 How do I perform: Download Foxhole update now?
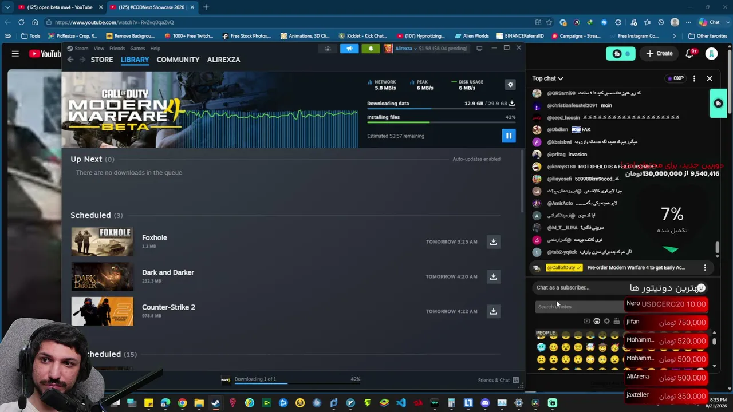tap(493, 241)
